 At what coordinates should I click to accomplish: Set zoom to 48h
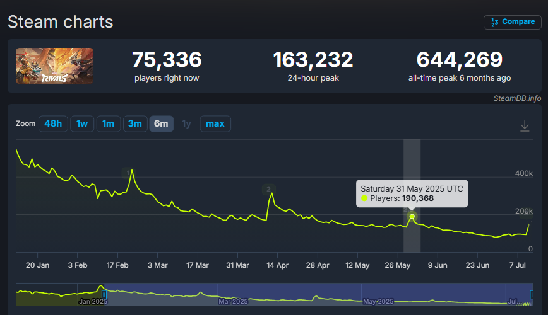53,124
